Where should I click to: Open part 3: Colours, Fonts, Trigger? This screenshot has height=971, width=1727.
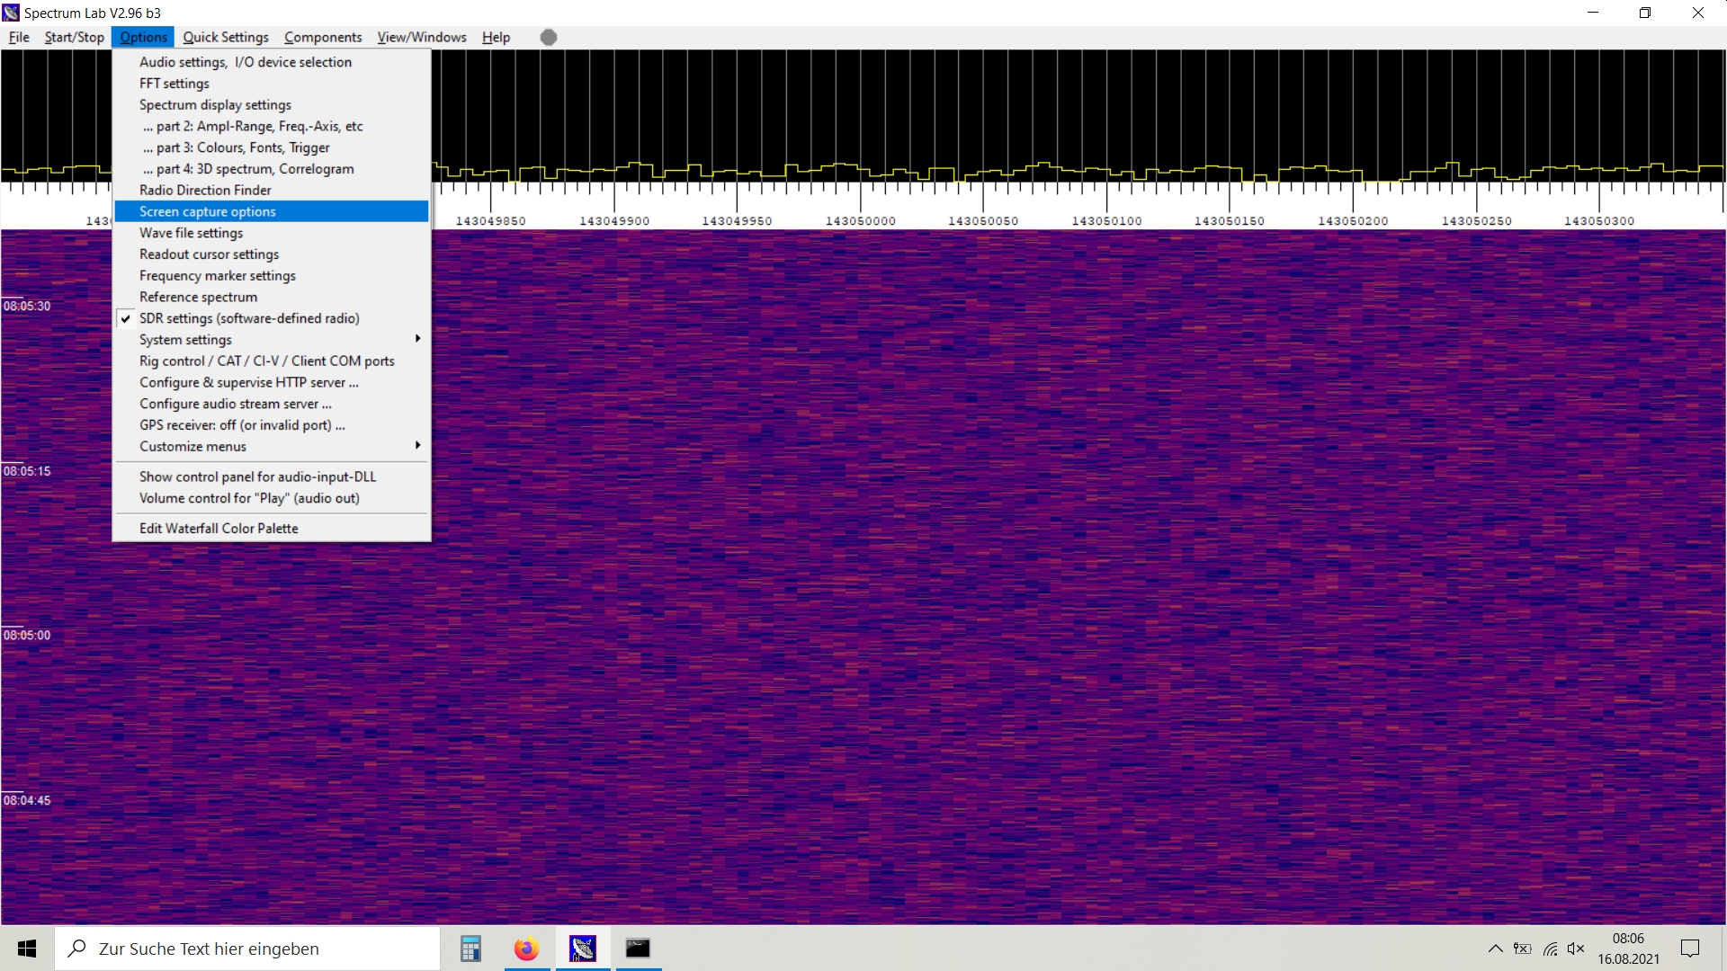[x=272, y=147]
